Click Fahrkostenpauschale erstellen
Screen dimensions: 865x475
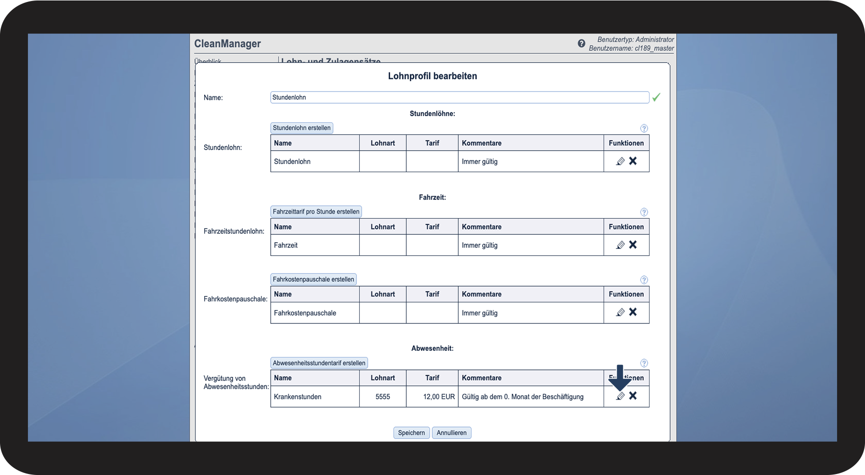click(313, 279)
